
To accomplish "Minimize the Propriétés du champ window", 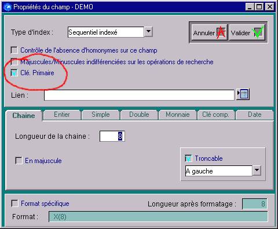I will pyautogui.click(x=250, y=7).
